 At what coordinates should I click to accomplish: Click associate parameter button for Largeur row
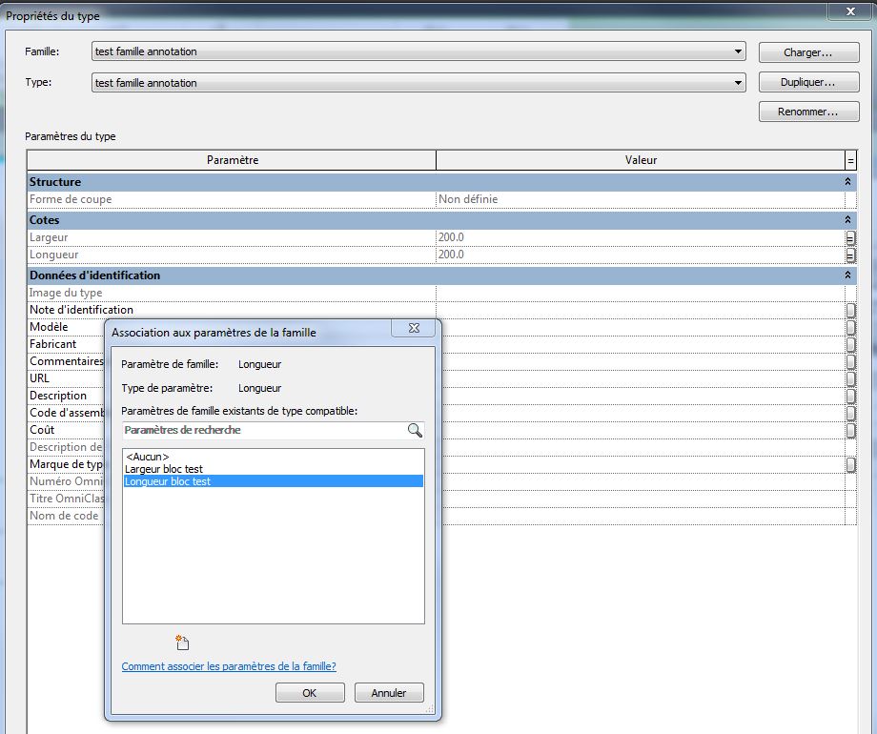pos(850,237)
